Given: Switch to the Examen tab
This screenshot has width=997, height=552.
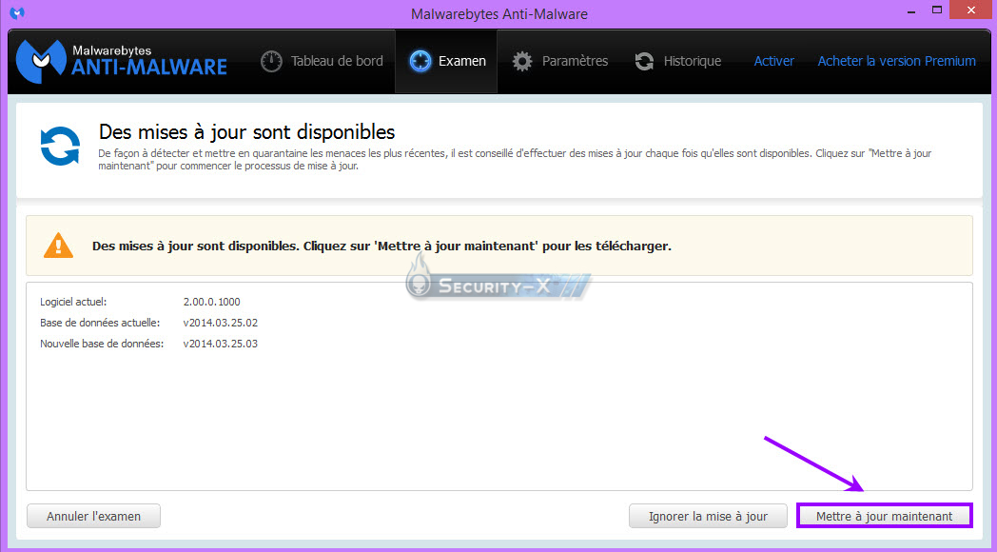Looking at the screenshot, I should click(x=446, y=61).
